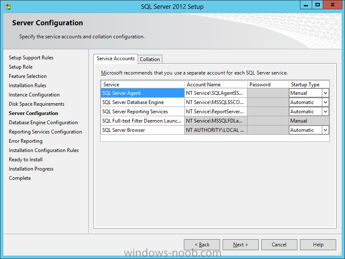345x259 pixels.
Task: Click the password field for SQL Server Agent
Action: [x=268, y=93]
